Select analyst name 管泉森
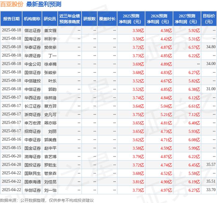217x203 pixels. [50, 173]
